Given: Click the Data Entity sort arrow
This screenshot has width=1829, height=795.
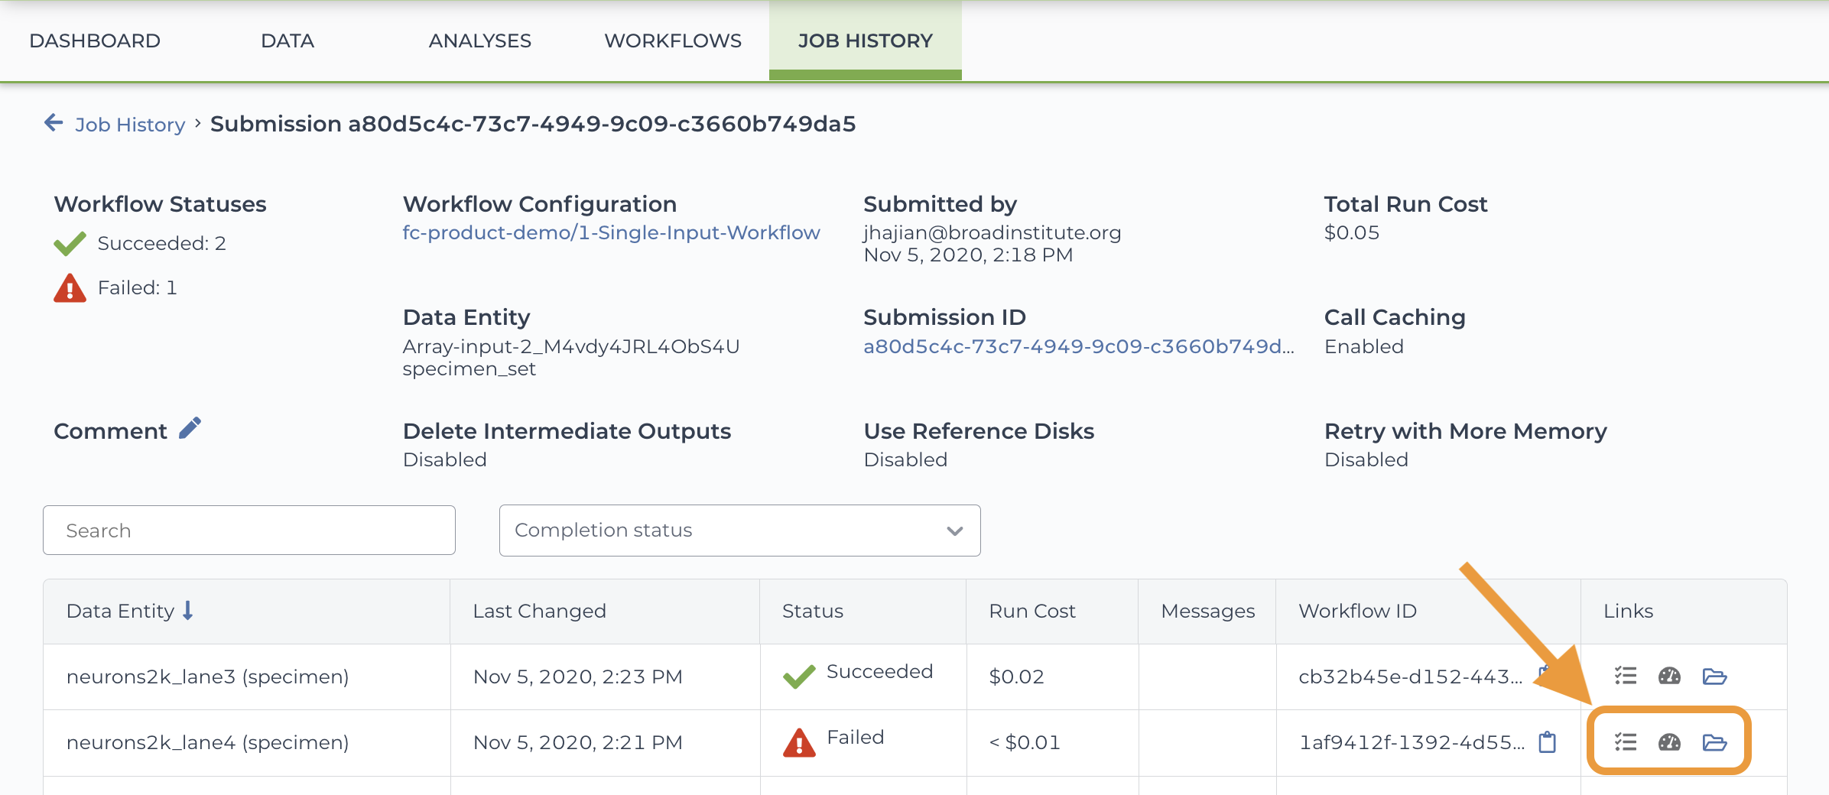Looking at the screenshot, I should click(188, 610).
